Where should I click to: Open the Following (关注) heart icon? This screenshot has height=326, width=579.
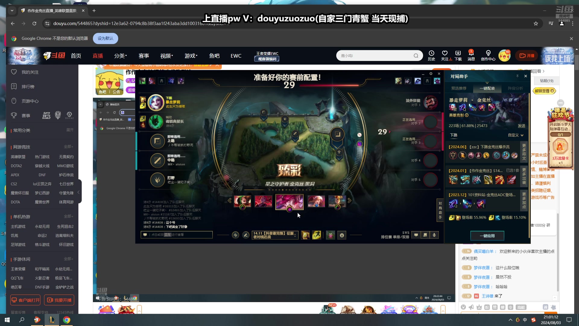445,56
